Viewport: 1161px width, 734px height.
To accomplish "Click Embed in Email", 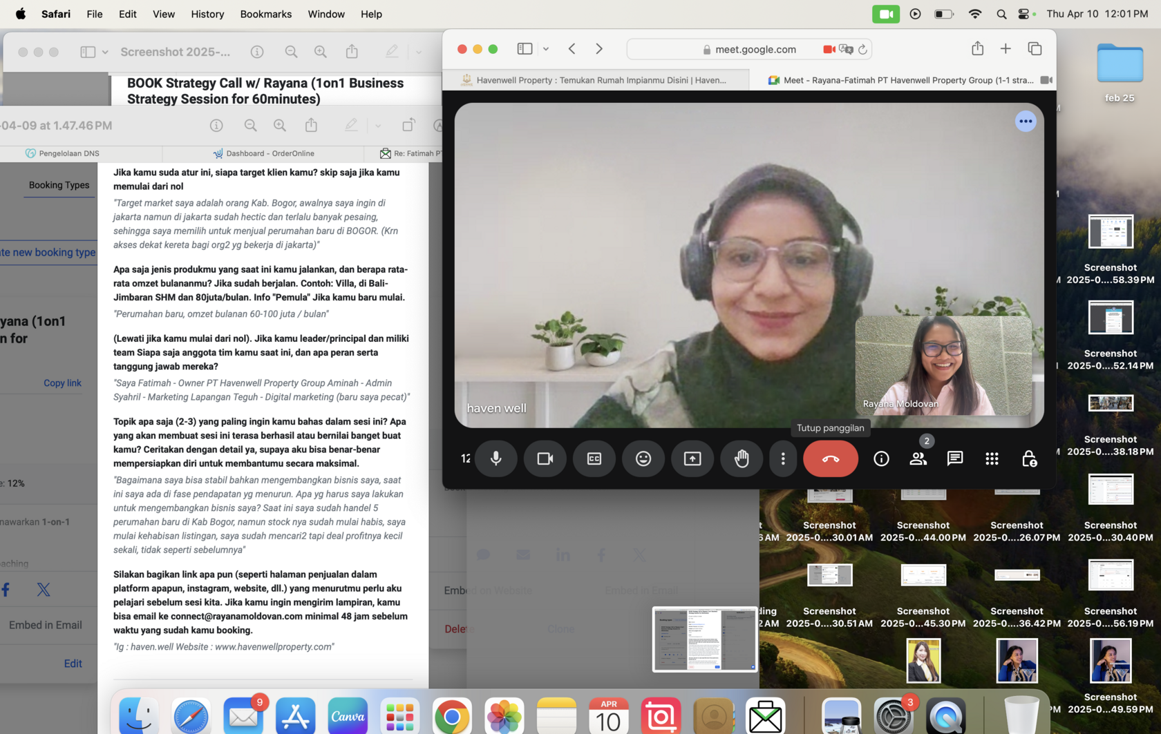I will [x=46, y=625].
